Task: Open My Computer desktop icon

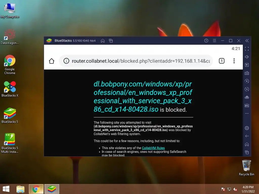Action: coord(10,10)
